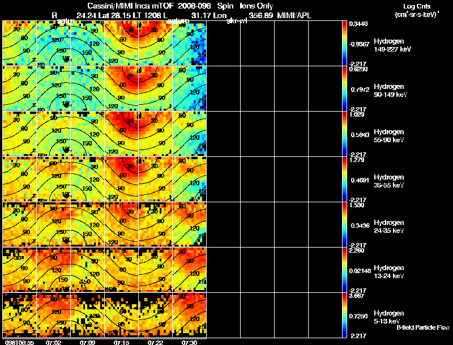Click the 'Hydrogen 35-55 keV' label

coord(389,181)
